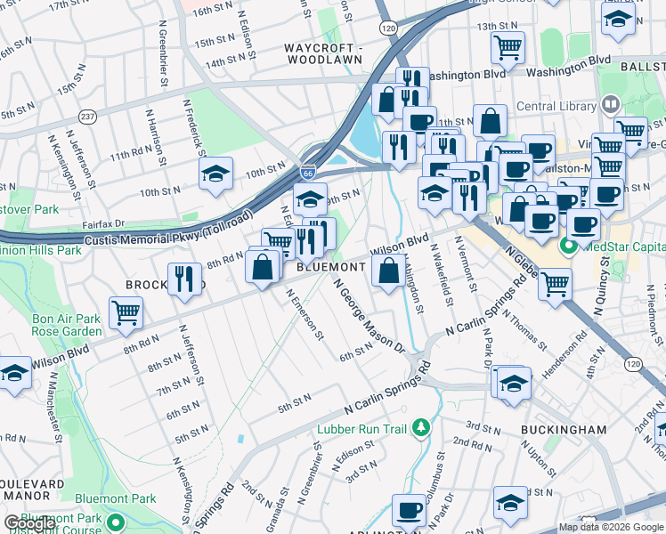Open the shopping bag marker beside 11th St N
Image resolution: width=666 pixels, height=534 pixels.
[491, 121]
